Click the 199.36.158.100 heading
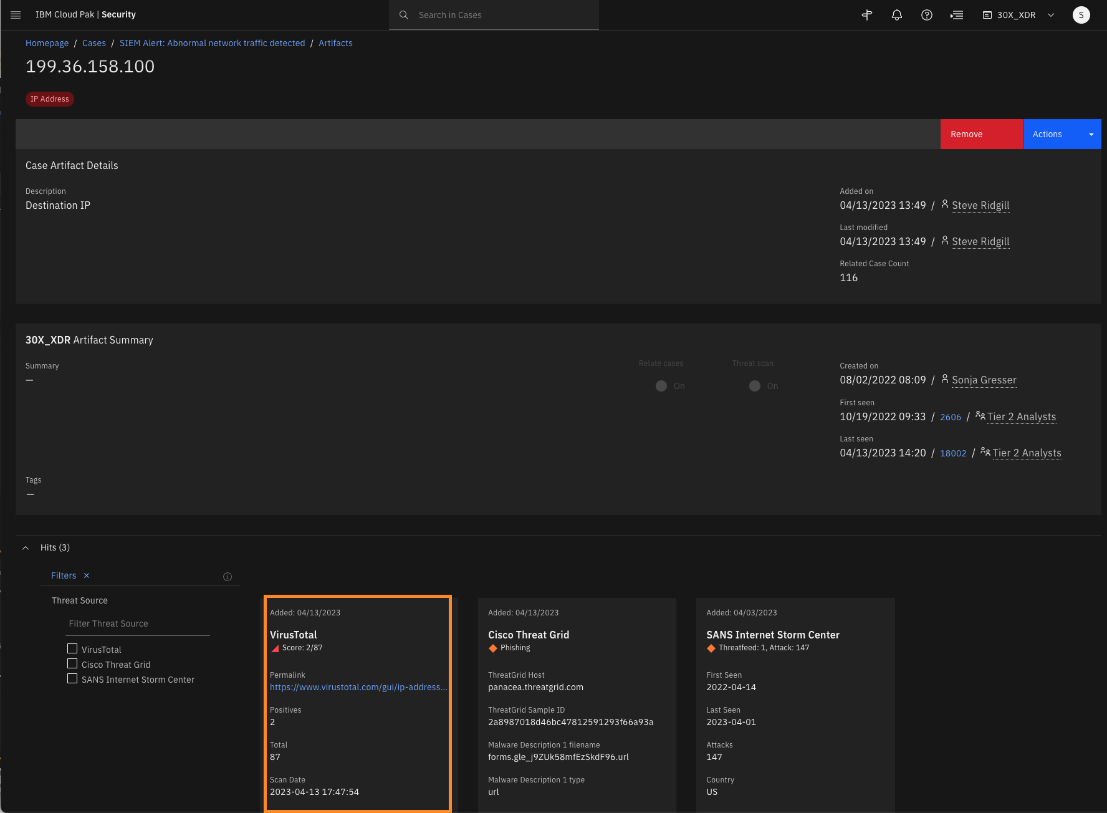Viewport: 1107px width, 813px height. coord(90,67)
